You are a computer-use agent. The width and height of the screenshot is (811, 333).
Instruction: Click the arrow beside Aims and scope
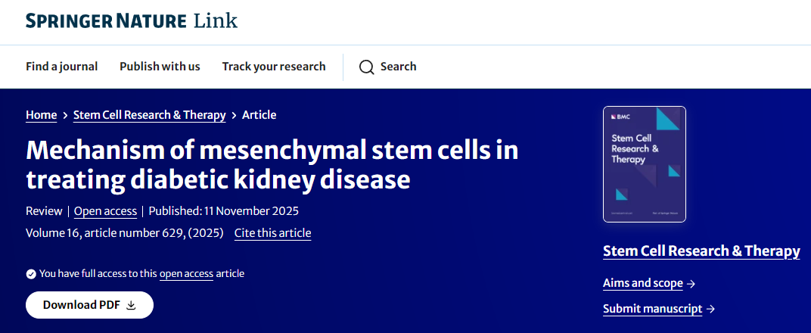coord(691,284)
